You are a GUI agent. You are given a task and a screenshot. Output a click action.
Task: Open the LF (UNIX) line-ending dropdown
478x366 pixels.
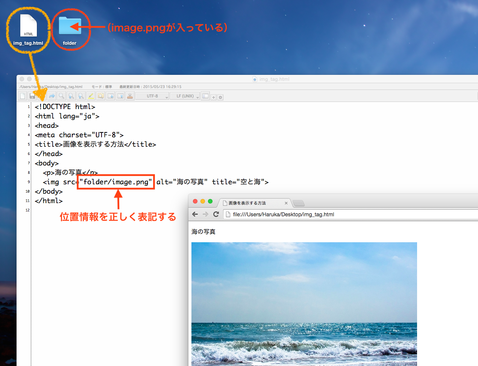click(x=185, y=96)
